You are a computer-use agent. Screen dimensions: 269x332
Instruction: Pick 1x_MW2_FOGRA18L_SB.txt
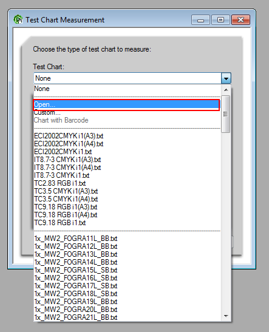[x=127, y=294]
